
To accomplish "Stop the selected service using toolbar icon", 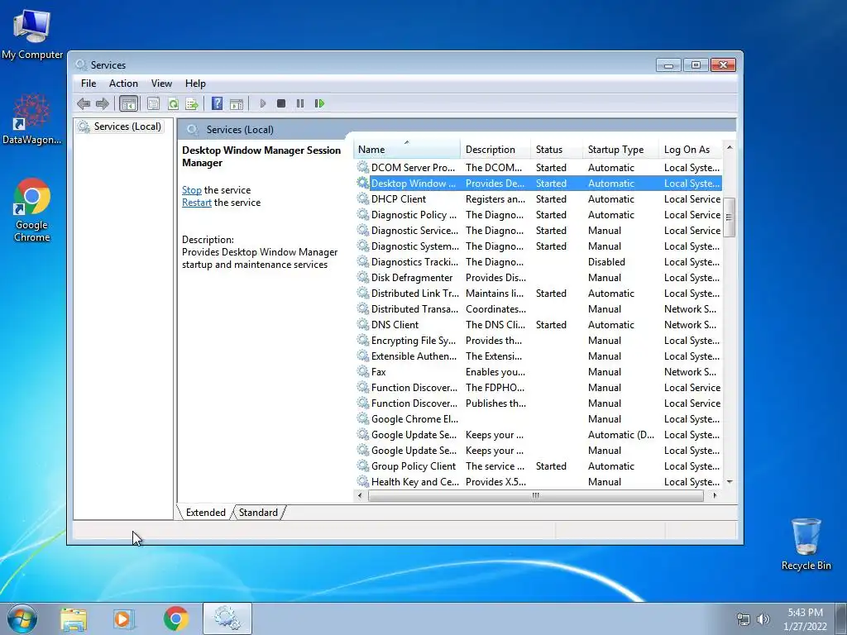I will click(x=281, y=103).
